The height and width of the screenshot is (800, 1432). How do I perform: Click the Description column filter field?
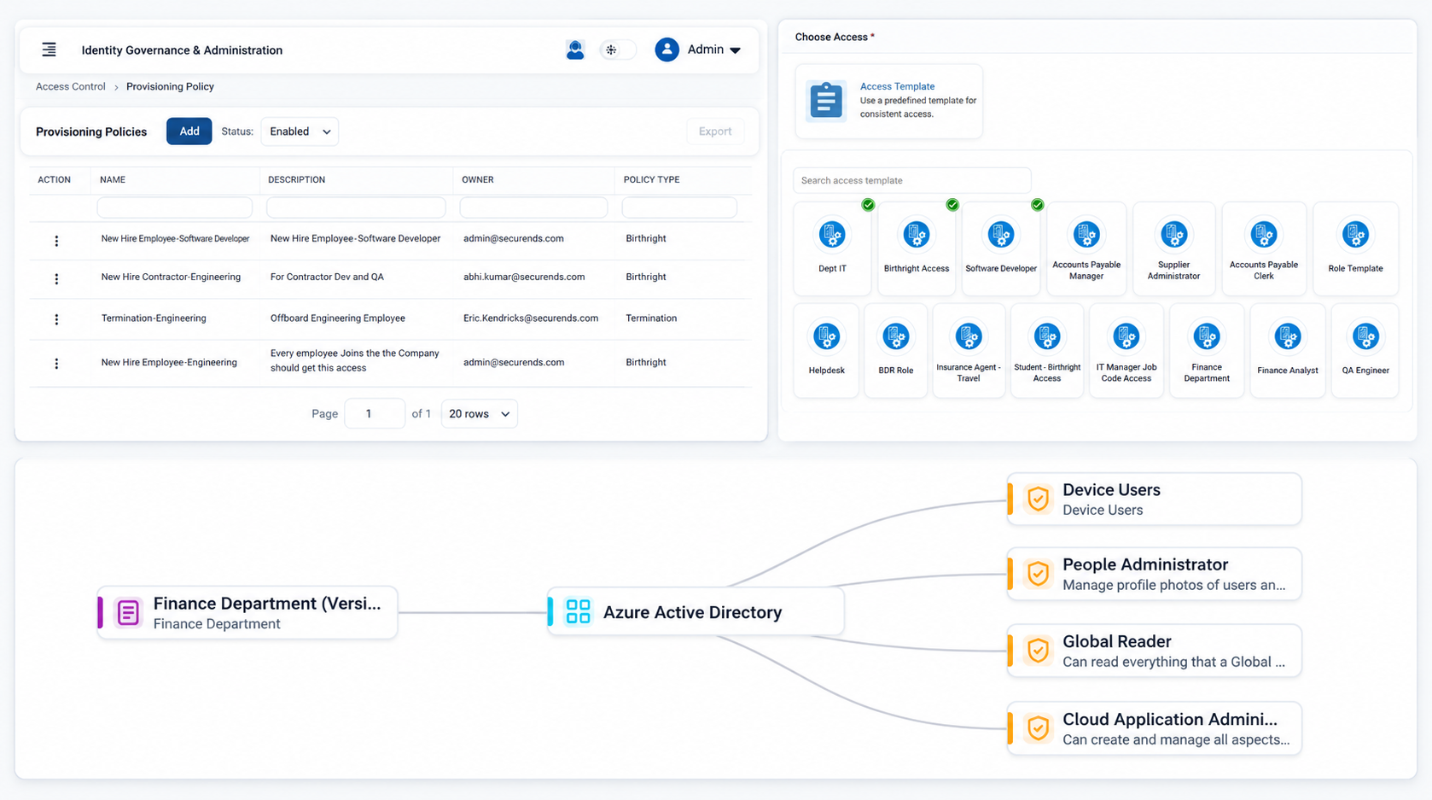tap(356, 207)
